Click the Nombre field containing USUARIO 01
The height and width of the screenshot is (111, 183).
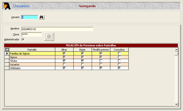[57, 29]
